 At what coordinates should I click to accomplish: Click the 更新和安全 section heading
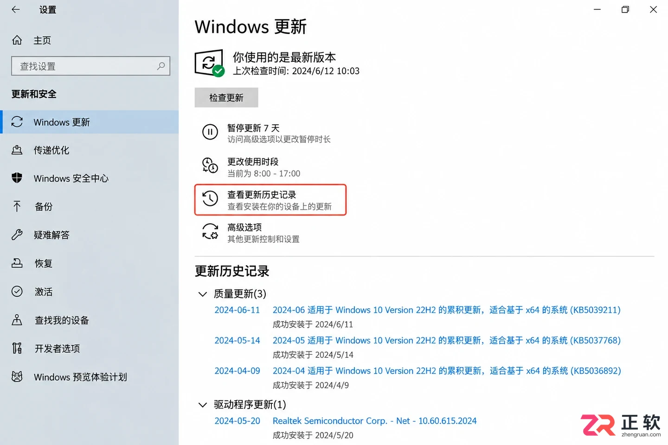(x=34, y=94)
